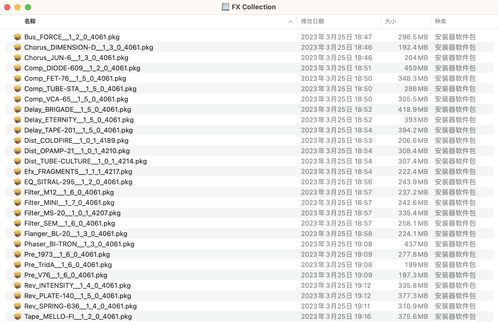Click the Bus_FORCE__1_2_0_4061.pkg icon

17,36
